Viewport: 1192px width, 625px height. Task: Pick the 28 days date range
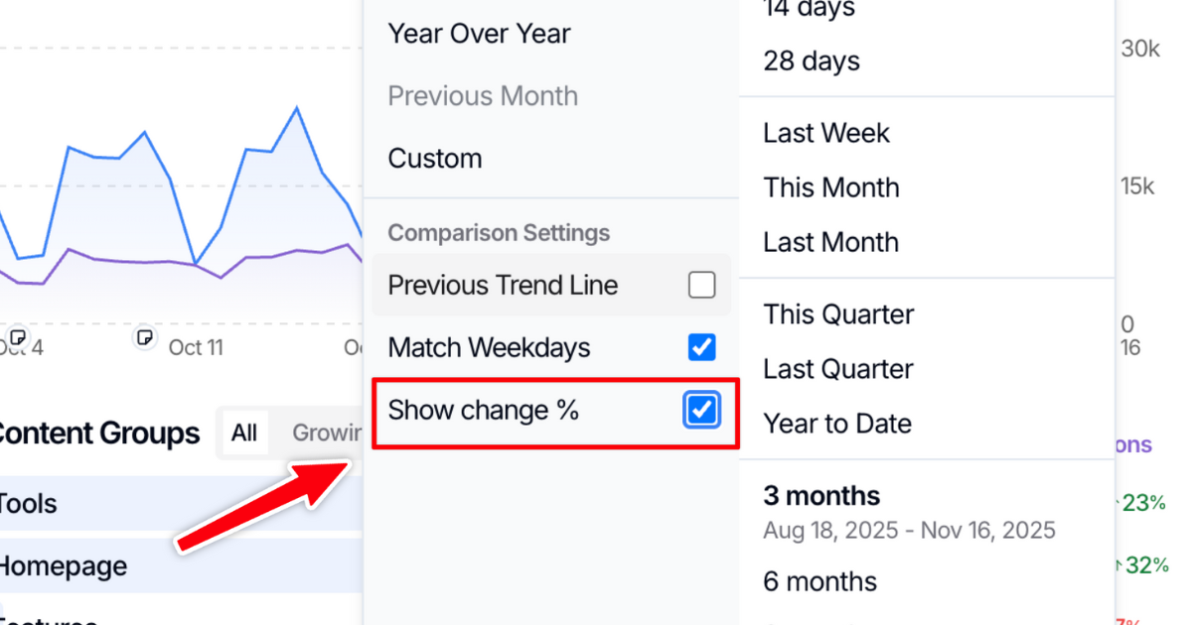coord(812,62)
